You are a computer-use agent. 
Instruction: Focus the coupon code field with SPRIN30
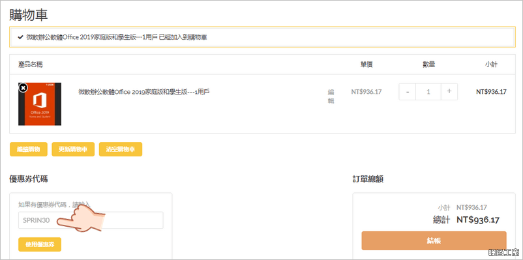91,220
